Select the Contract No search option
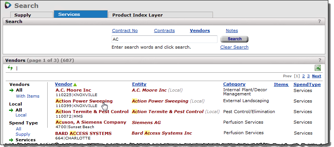Image resolution: width=334 pixels, height=147 pixels. pos(125,31)
